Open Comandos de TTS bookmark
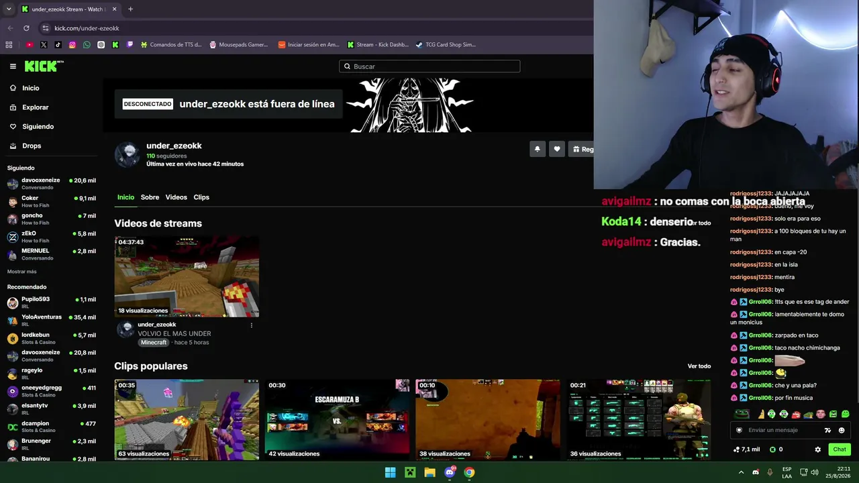Screen dimensions: 859x483 170,45
